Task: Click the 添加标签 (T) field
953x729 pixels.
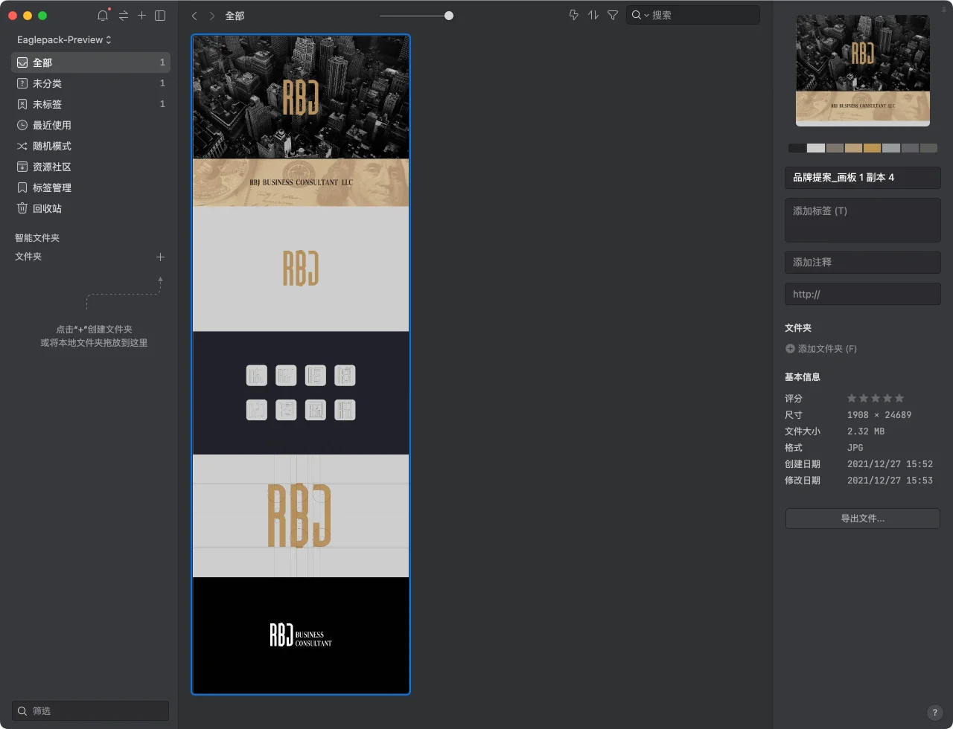Action: (x=863, y=220)
